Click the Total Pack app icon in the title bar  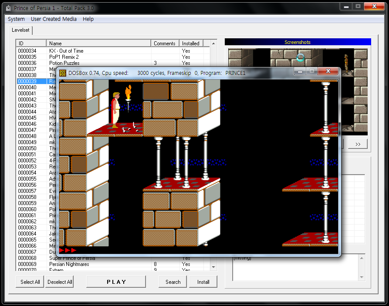click(9, 8)
